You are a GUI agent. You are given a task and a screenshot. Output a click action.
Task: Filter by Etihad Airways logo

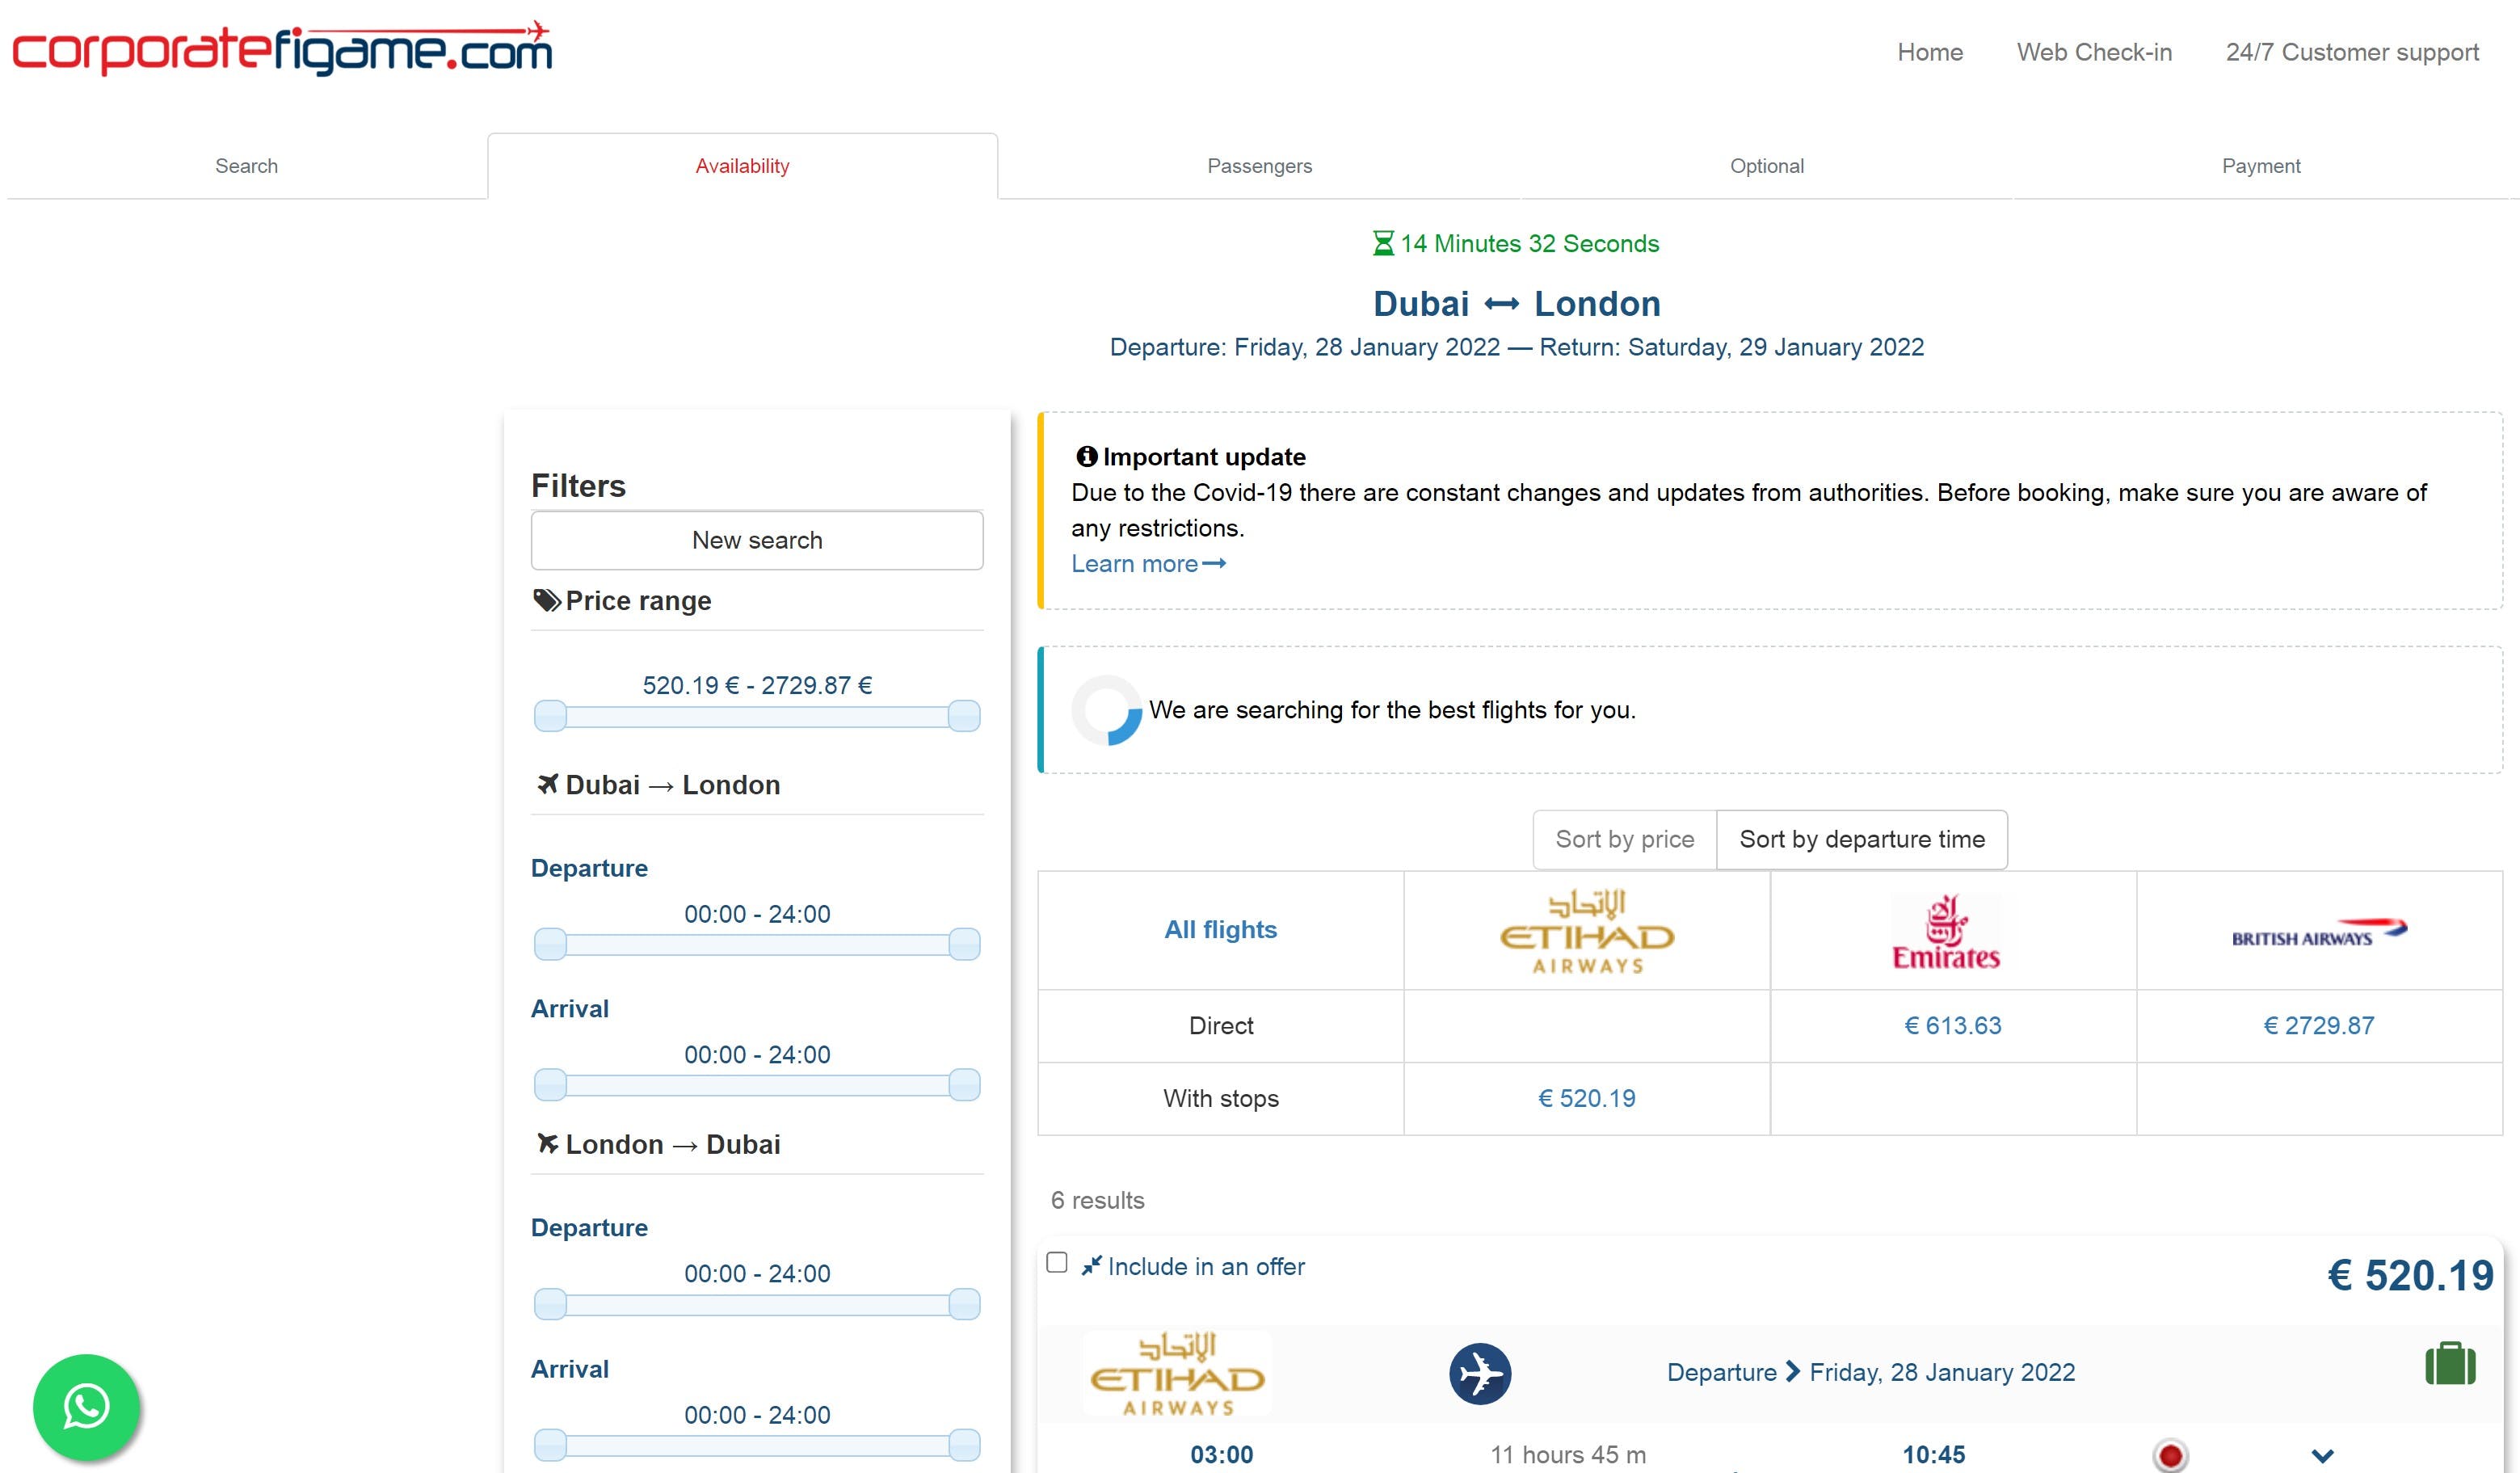coord(1586,931)
